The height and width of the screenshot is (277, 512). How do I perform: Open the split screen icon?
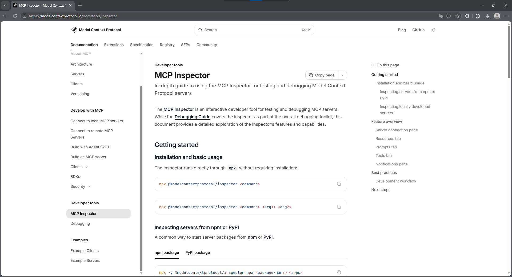478,16
